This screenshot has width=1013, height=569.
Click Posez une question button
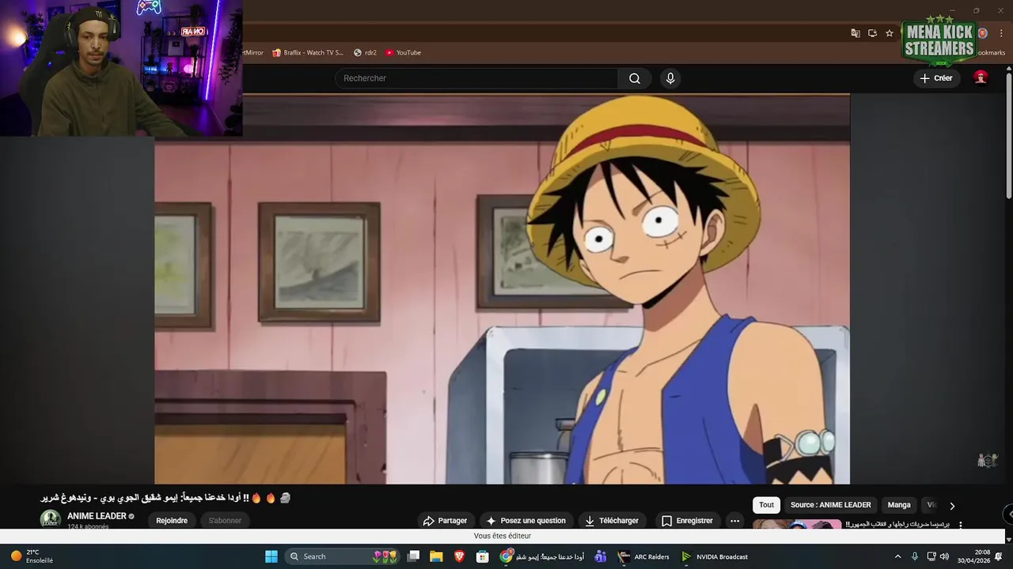pos(526,521)
